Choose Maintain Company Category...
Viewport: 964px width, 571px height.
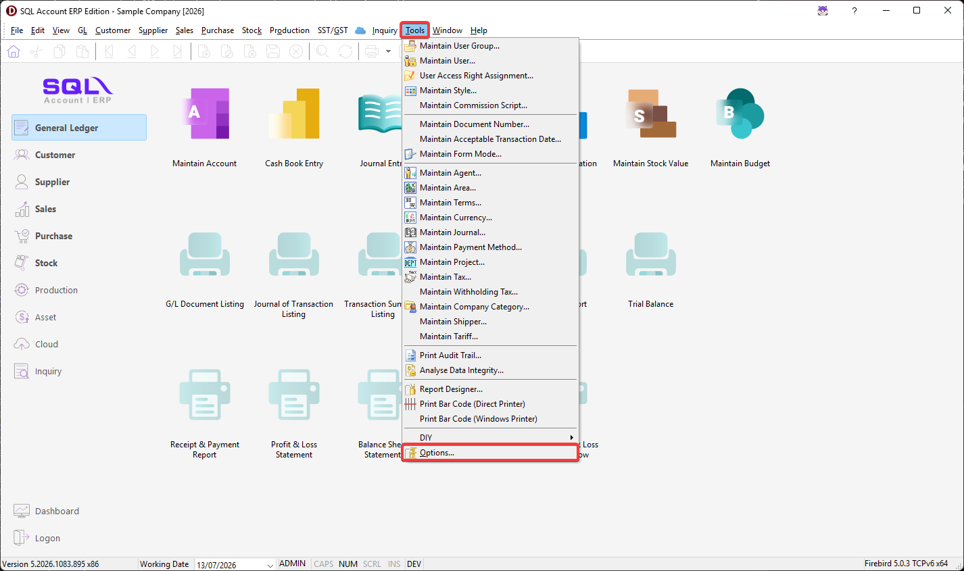pos(490,307)
